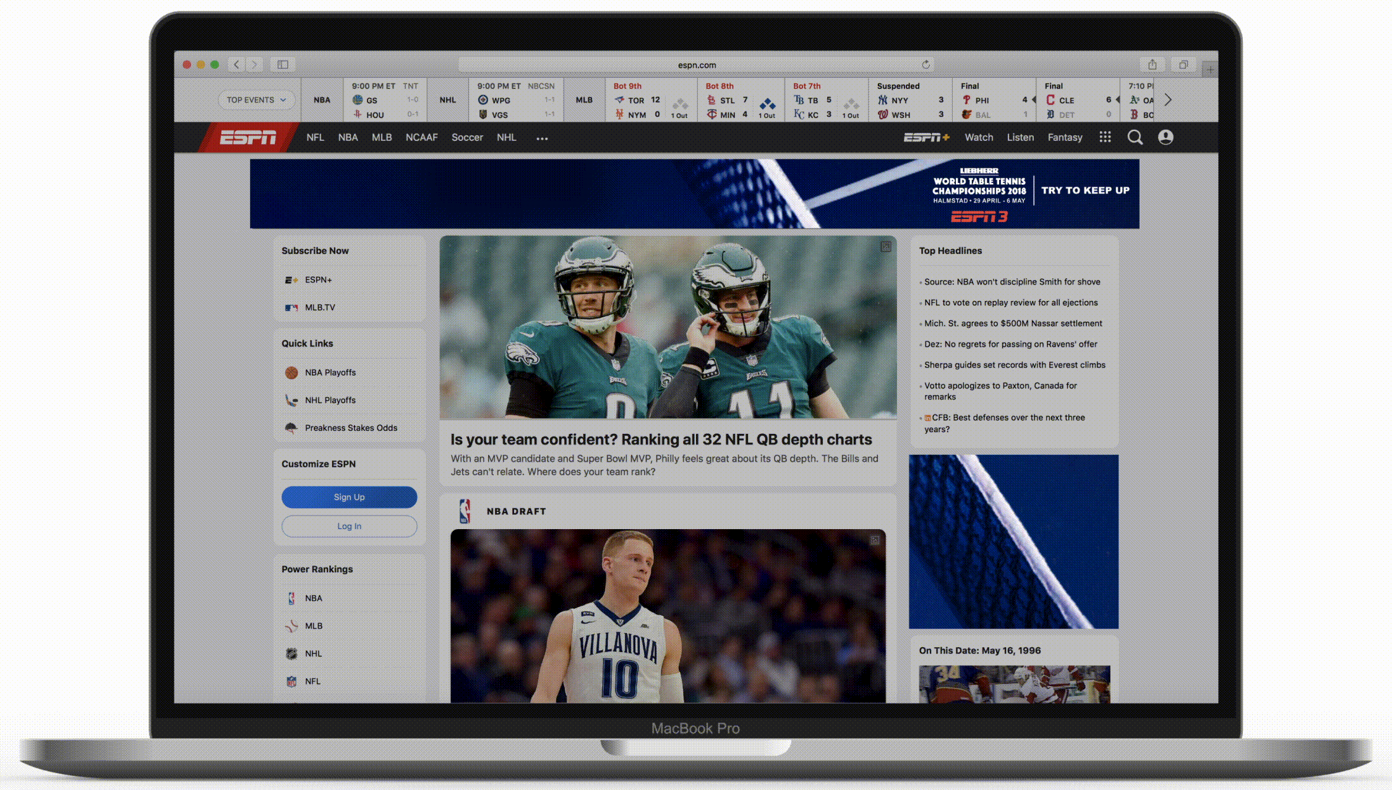Image resolution: width=1392 pixels, height=790 pixels.
Task: Open the user profile icon
Action: point(1166,137)
